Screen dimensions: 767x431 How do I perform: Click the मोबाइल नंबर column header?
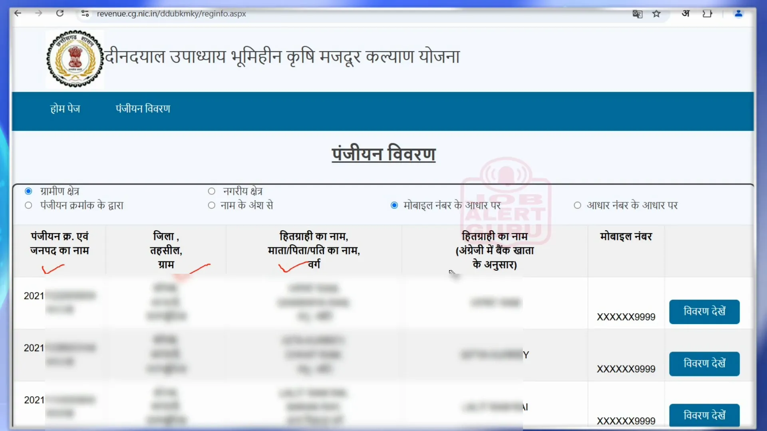(x=626, y=237)
